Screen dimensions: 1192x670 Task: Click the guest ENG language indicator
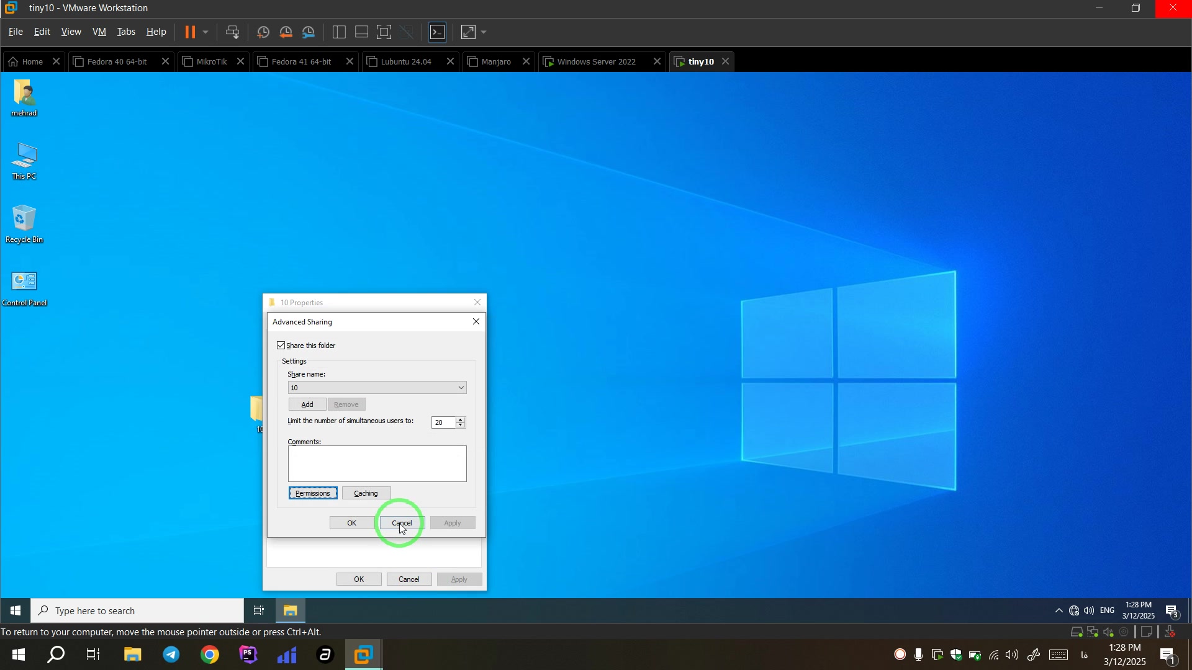[x=1108, y=611]
